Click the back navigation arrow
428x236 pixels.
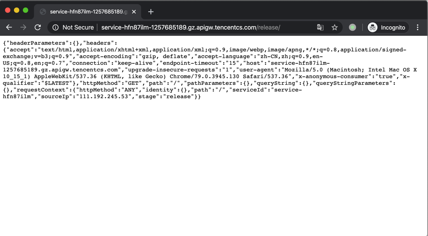pyautogui.click(x=9, y=27)
